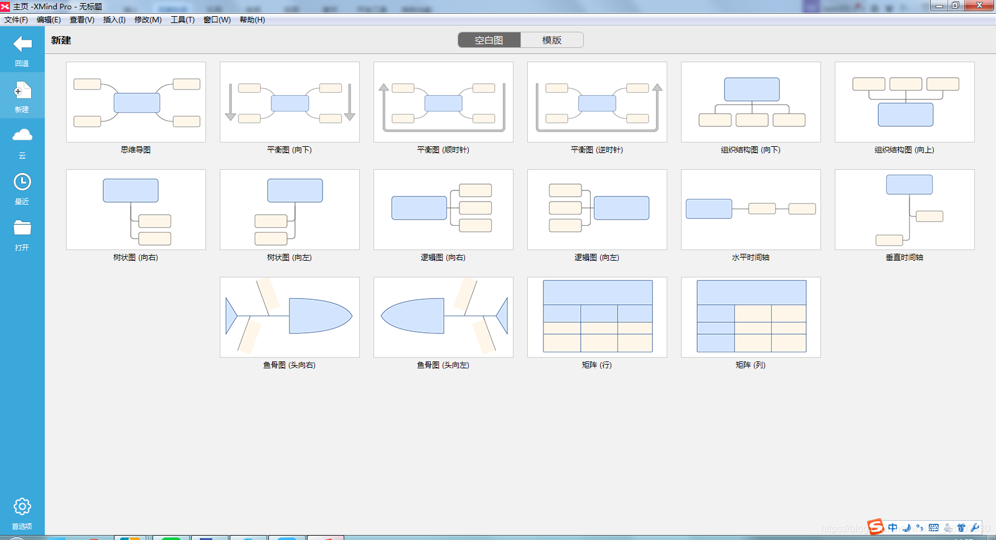Open the 编辑(E) menu
Viewport: 996px width, 540px height.
[49, 20]
